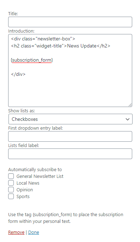This screenshot has width=140, height=242.
Task: Place cursor on News Update heading line
Action: (61, 46)
